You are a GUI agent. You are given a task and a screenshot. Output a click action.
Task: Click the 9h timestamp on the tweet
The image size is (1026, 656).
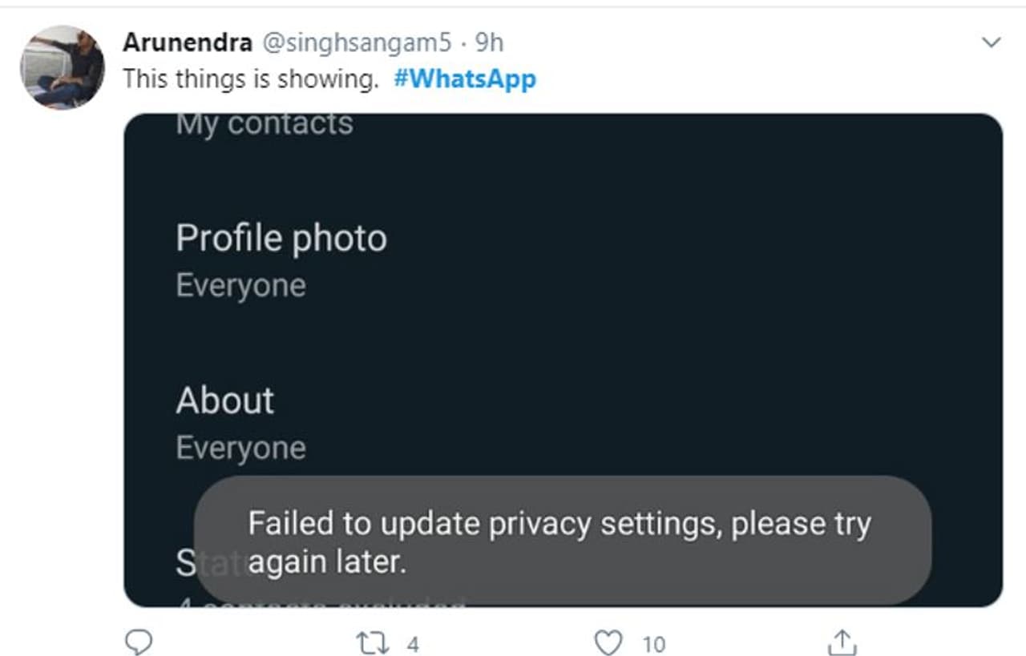[489, 42]
